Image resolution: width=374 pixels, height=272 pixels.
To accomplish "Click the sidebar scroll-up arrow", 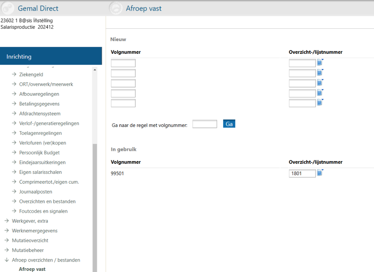I will point(95,70).
